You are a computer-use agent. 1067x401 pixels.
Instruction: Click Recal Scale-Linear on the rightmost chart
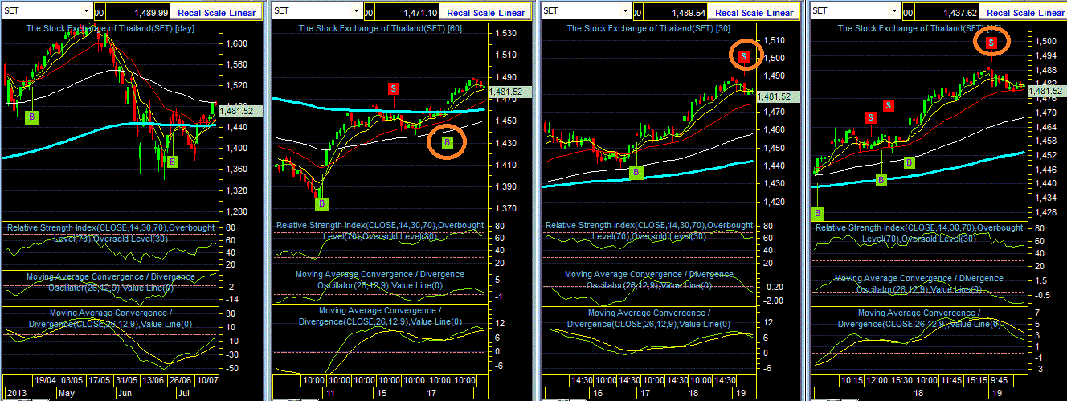click(x=1024, y=12)
